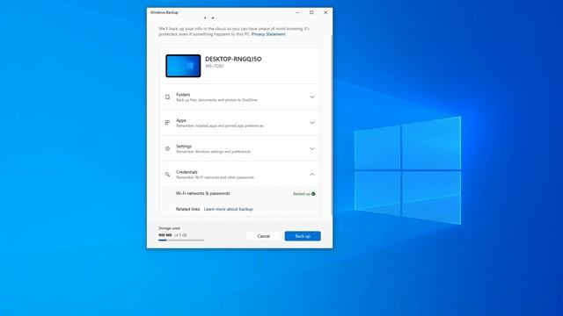This screenshot has width=563, height=316.
Task: Expand the Settings section chevron
Action: (x=312, y=148)
